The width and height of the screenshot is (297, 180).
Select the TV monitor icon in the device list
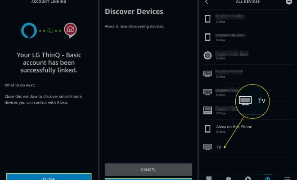[207, 147]
